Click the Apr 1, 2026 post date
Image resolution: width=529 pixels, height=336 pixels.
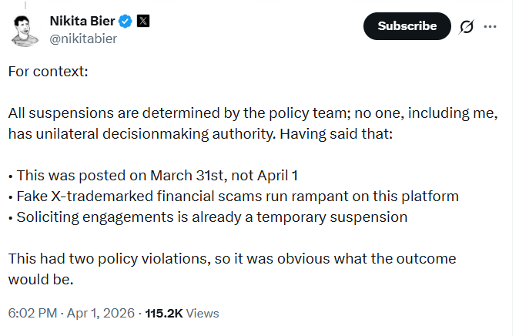click(102, 313)
